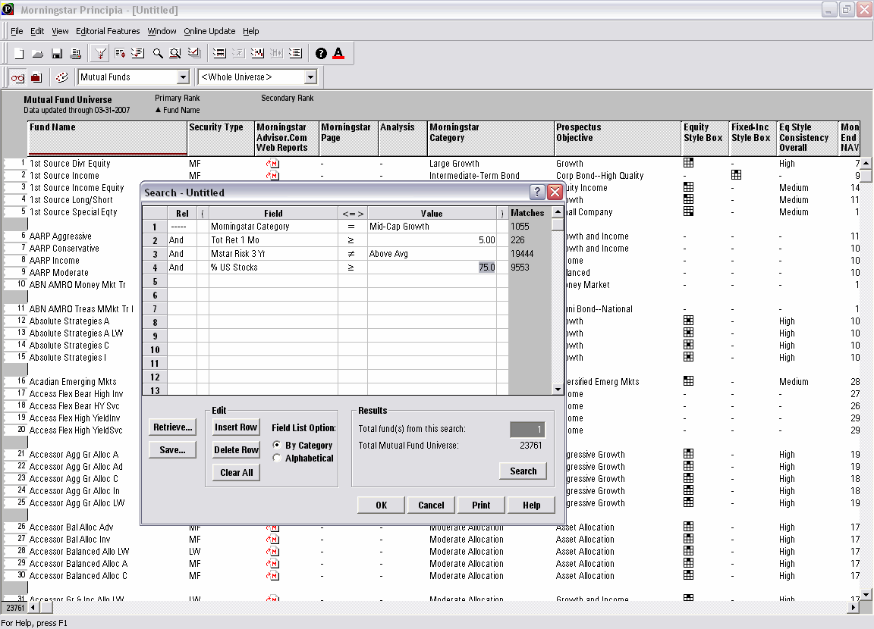Click the red briefcase portfolio icon
The width and height of the screenshot is (874, 629).
coord(36,77)
